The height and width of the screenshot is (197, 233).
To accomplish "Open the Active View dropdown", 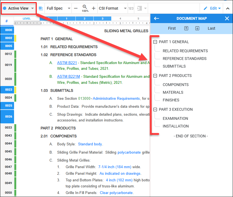I will click(x=18, y=8).
